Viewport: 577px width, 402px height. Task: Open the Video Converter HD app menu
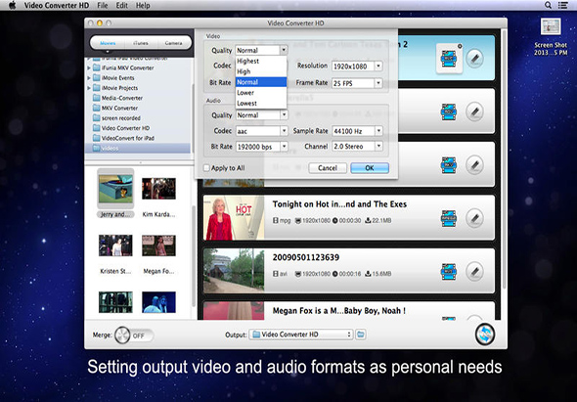pyautogui.click(x=57, y=5)
